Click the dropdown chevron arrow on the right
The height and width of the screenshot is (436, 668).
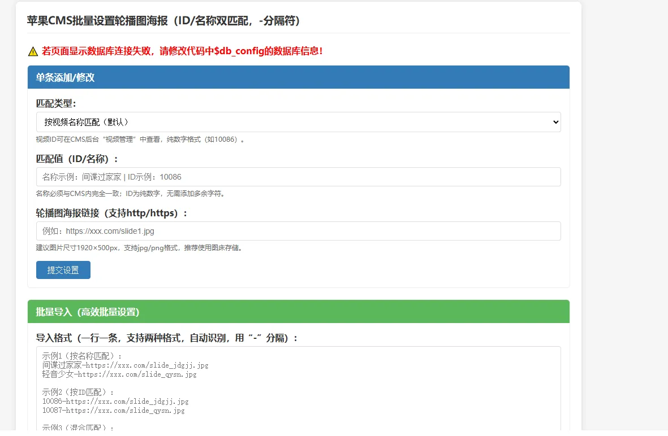point(555,121)
